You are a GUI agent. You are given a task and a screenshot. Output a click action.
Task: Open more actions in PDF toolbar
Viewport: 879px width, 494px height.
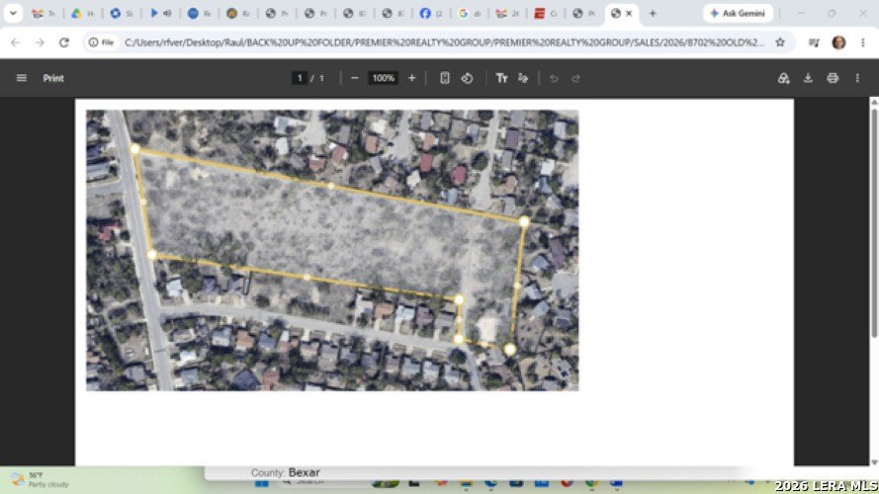[x=857, y=78]
